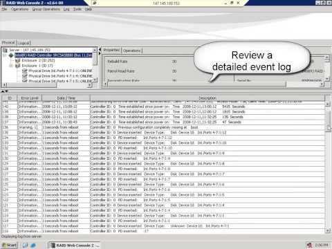Select log event ID 130
332x249 pixels.
pos(163,158)
